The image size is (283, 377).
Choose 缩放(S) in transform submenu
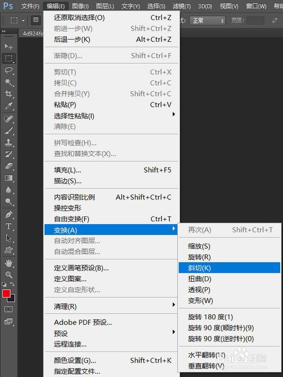coord(229,246)
